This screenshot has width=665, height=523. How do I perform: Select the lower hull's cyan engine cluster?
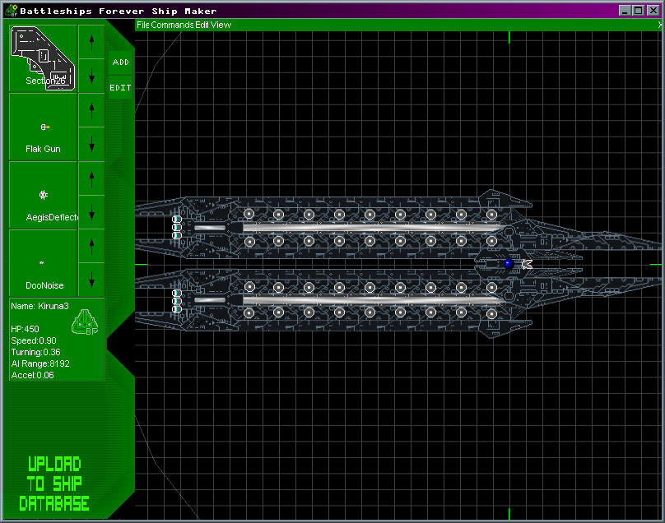coord(177,301)
